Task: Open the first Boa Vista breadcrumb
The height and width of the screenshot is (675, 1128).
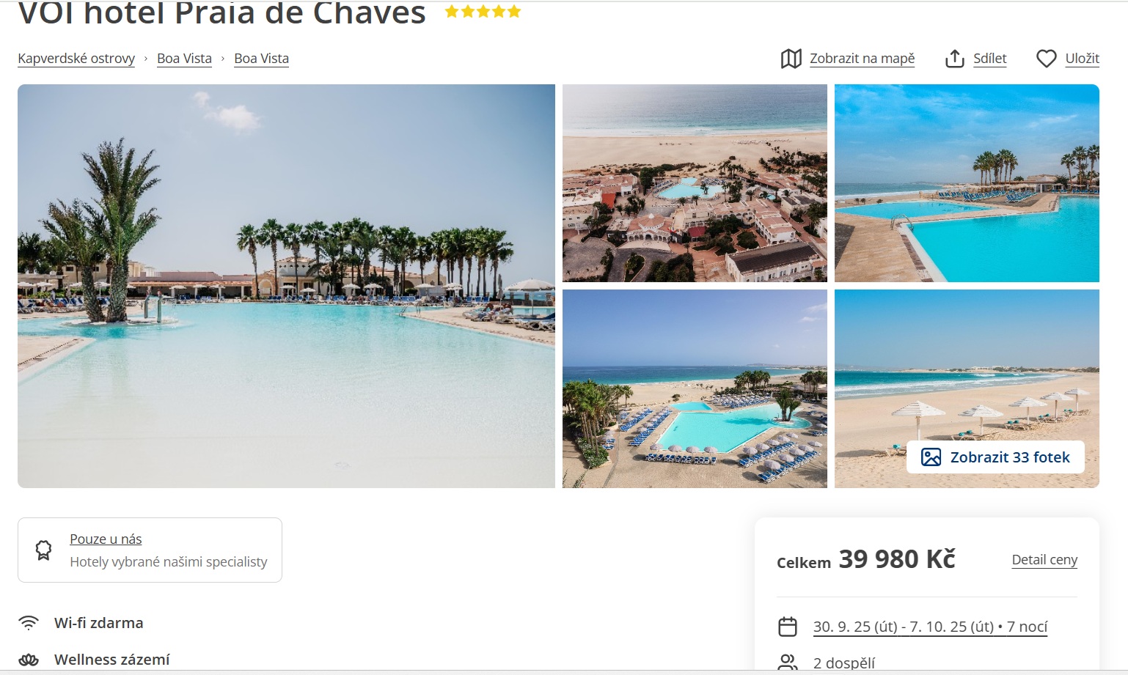Action: pos(184,59)
